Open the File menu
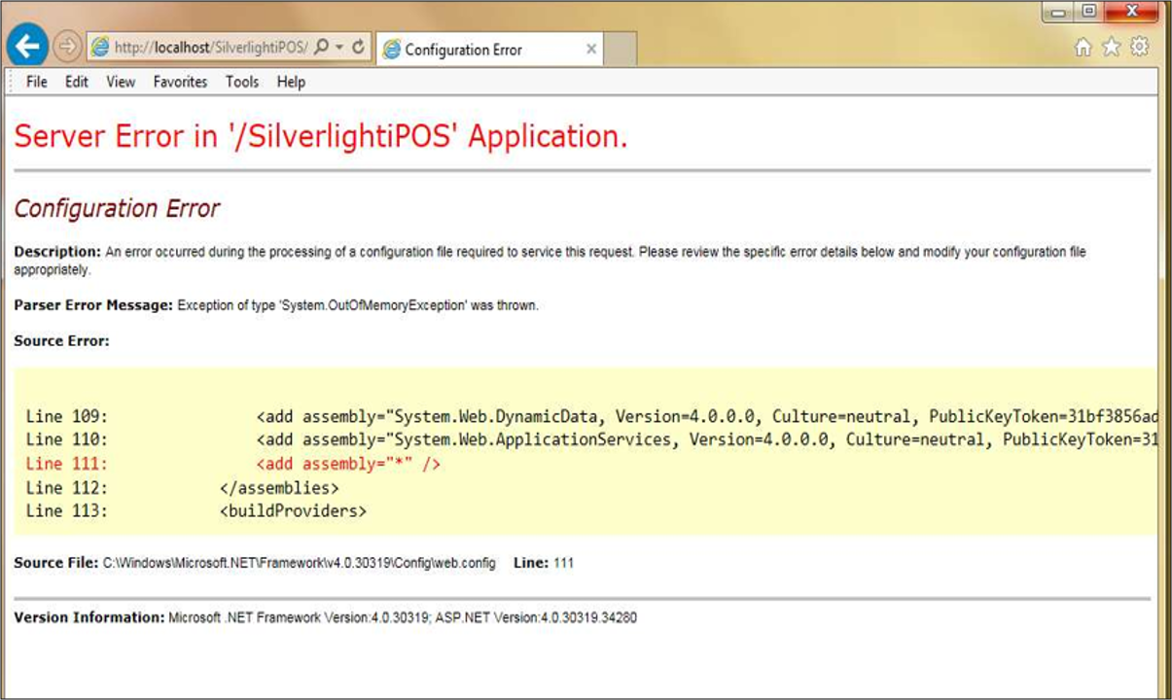1172x700 pixels. coord(37,82)
